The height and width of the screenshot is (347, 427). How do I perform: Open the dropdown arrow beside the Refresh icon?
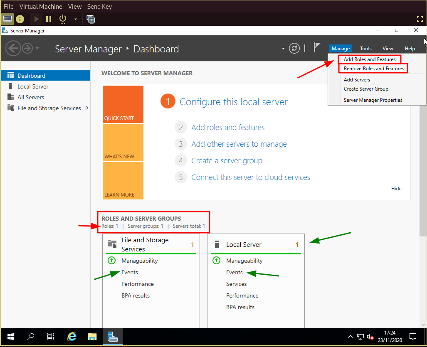[283, 49]
